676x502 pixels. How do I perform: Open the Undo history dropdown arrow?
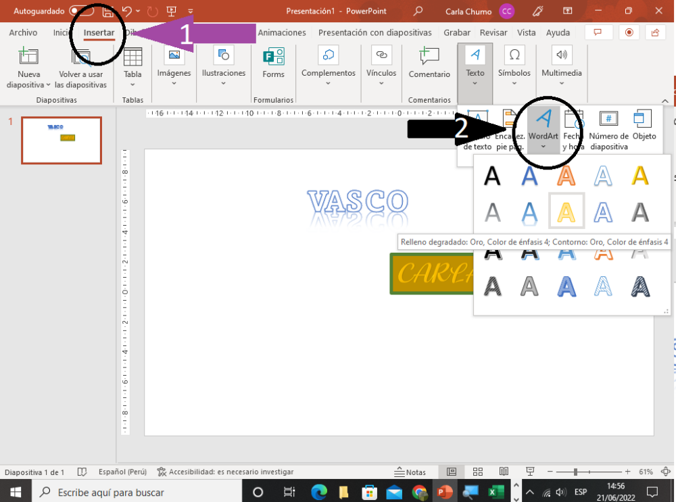coord(138,11)
